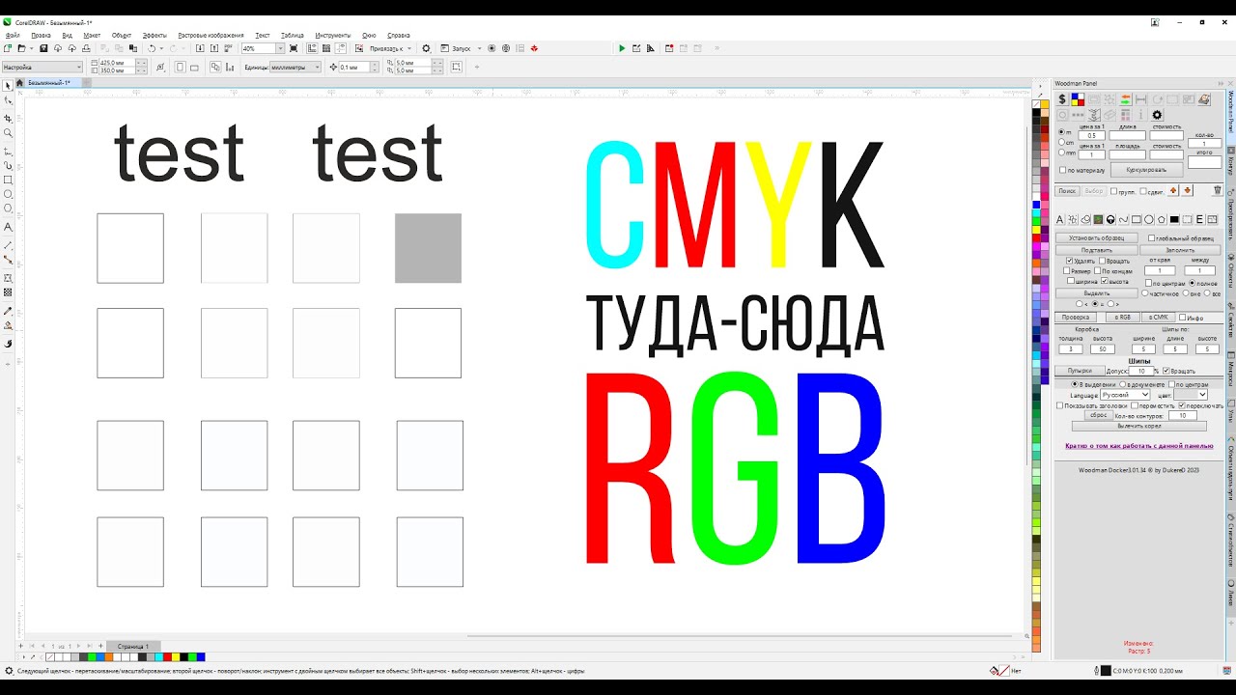This screenshot has height=695, width=1236.
Task: Switch to the 'Страница 1' page tab
Action: [133, 646]
